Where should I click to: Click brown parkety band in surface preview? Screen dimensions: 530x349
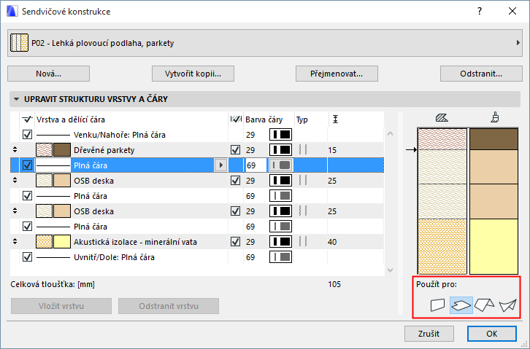493,139
